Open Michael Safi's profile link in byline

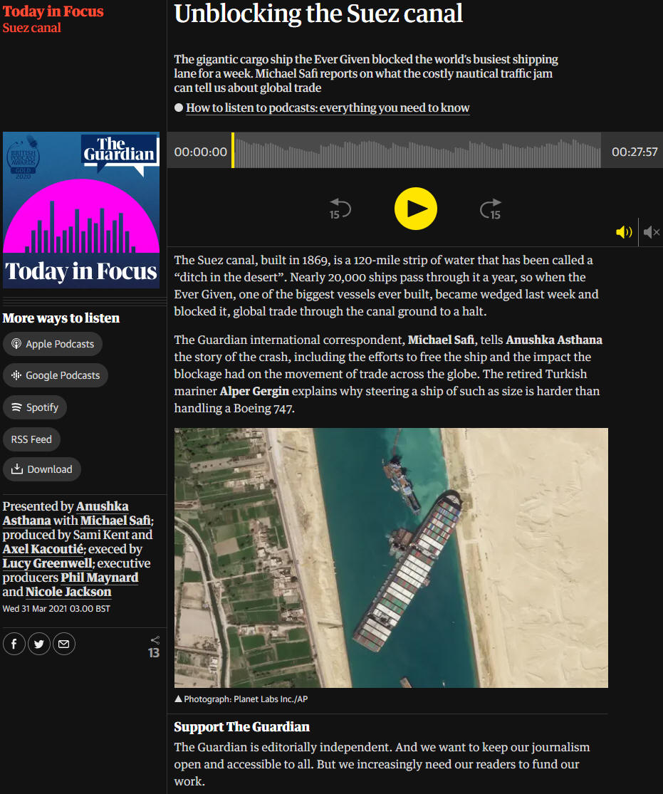pos(115,520)
